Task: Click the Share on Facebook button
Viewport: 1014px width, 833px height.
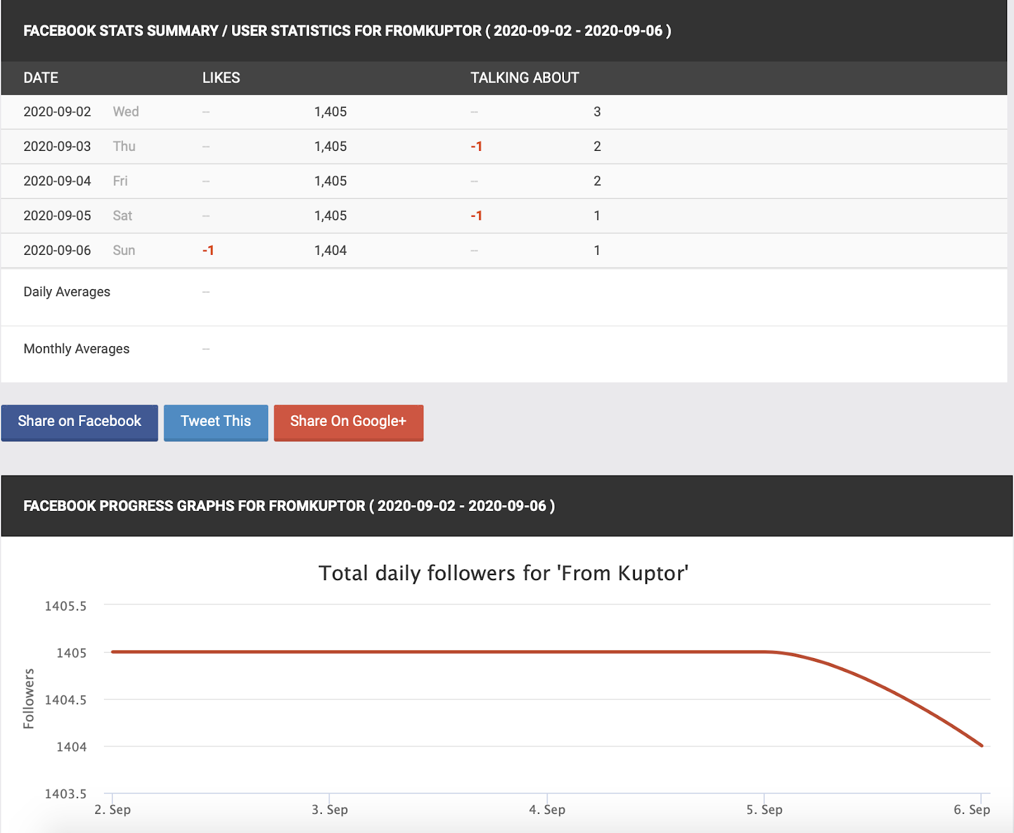Action: (79, 422)
